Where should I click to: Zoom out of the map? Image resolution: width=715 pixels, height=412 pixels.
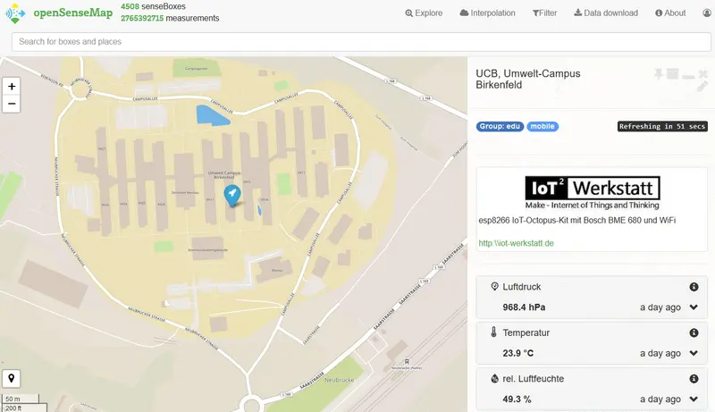[x=12, y=104]
